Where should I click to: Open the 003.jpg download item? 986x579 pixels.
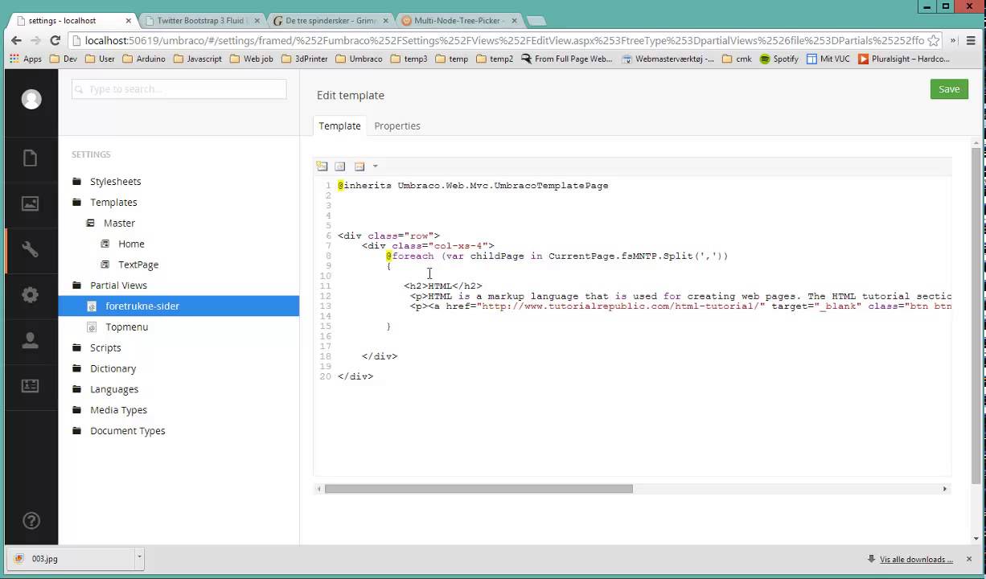coord(69,558)
